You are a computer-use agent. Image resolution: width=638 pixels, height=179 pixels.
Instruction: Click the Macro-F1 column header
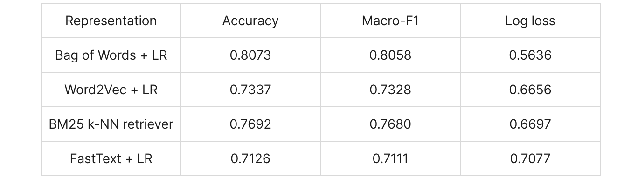(x=390, y=21)
